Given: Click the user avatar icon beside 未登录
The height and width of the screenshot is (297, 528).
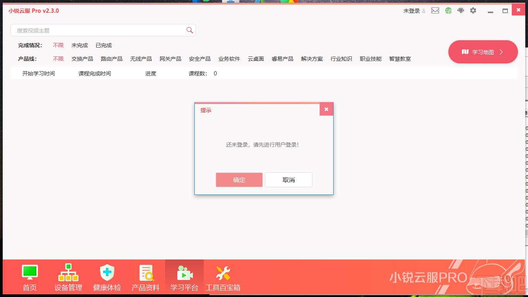Looking at the screenshot, I should click(x=424, y=11).
